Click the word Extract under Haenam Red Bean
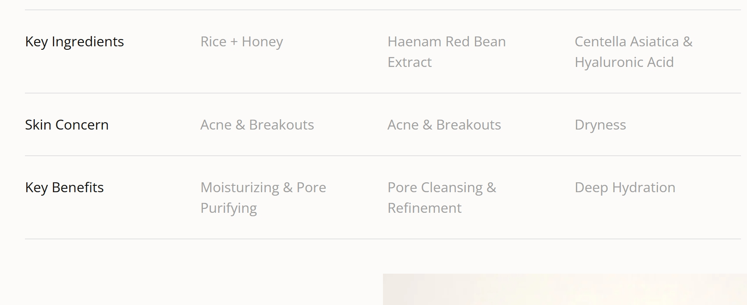The image size is (747, 305). 409,62
